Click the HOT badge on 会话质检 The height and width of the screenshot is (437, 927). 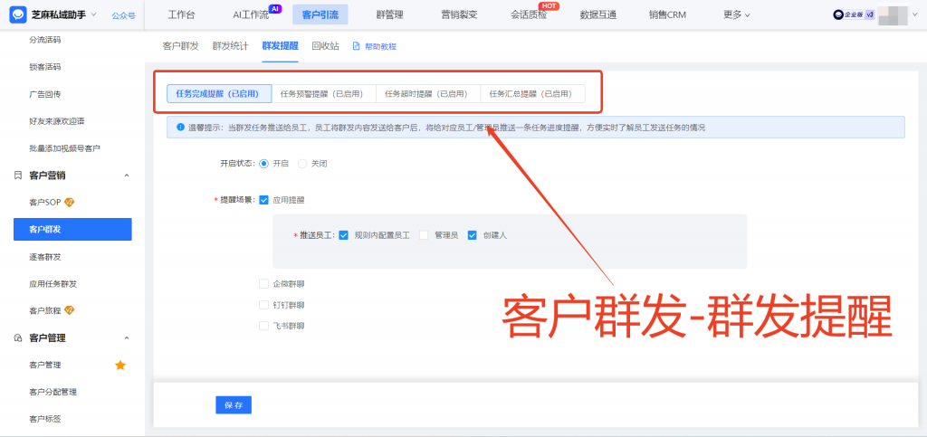pyautogui.click(x=549, y=6)
